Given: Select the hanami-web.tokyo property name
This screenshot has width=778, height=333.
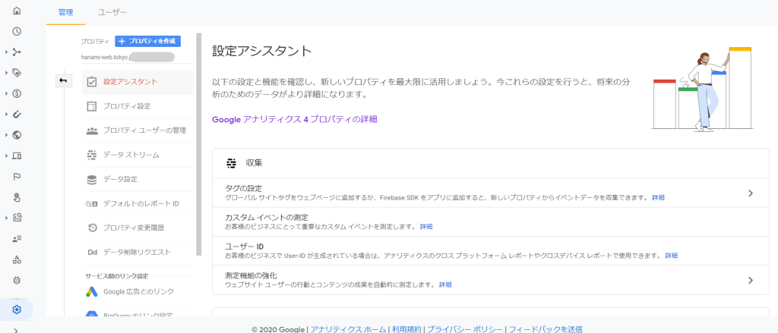Looking at the screenshot, I should point(105,57).
